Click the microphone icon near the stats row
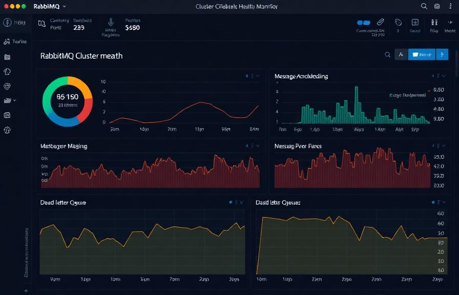Image resolution: width=459 pixels, height=295 pixels. [111, 24]
